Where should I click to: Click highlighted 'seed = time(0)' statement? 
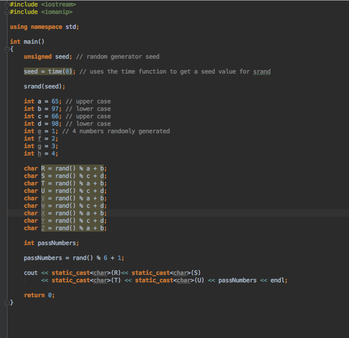48,72
